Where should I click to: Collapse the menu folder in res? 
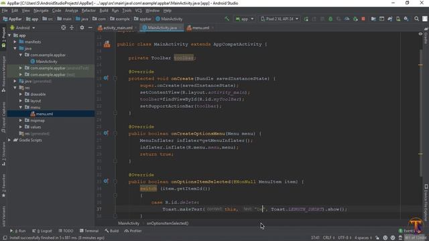pos(21,107)
